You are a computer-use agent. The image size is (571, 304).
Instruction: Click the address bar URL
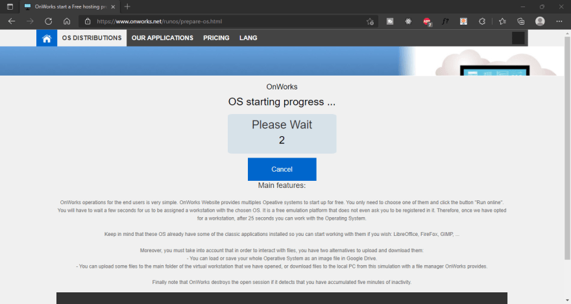tap(159, 21)
